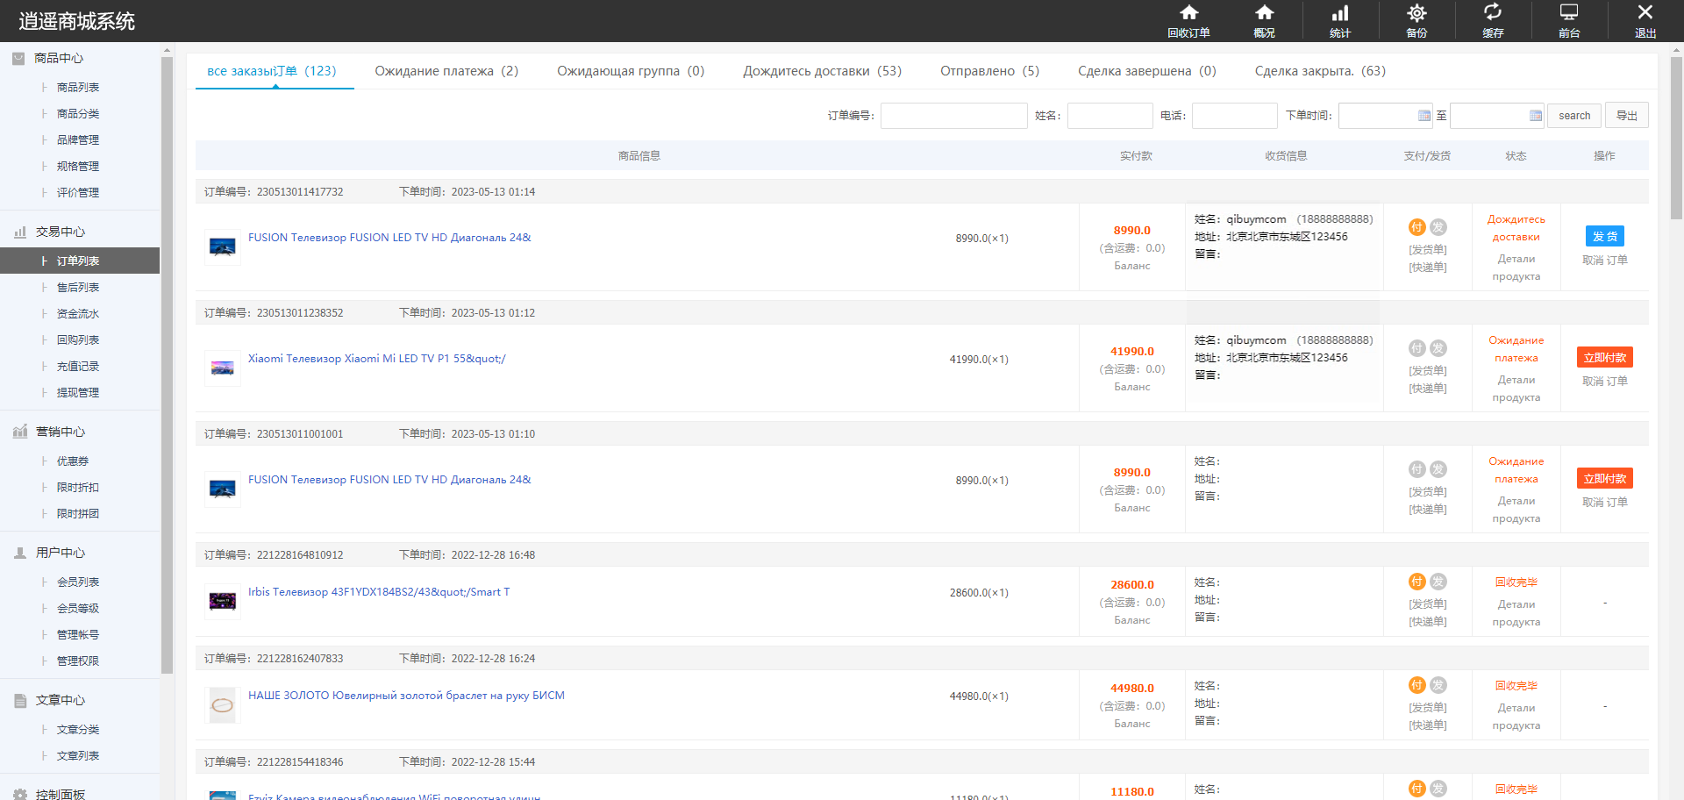Select 售后列表 in the sidebar
Viewport: 1684px width, 800px height.
[x=78, y=288]
